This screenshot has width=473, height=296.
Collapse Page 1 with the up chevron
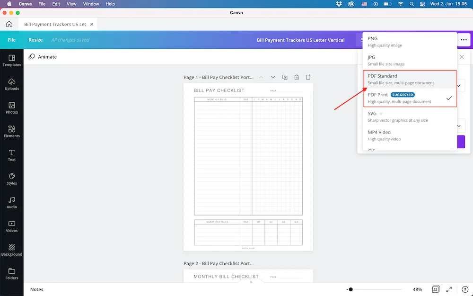coord(261,77)
